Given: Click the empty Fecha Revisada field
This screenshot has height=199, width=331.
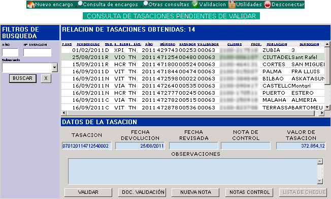Looking at the screenshot, I should (x=193, y=146).
